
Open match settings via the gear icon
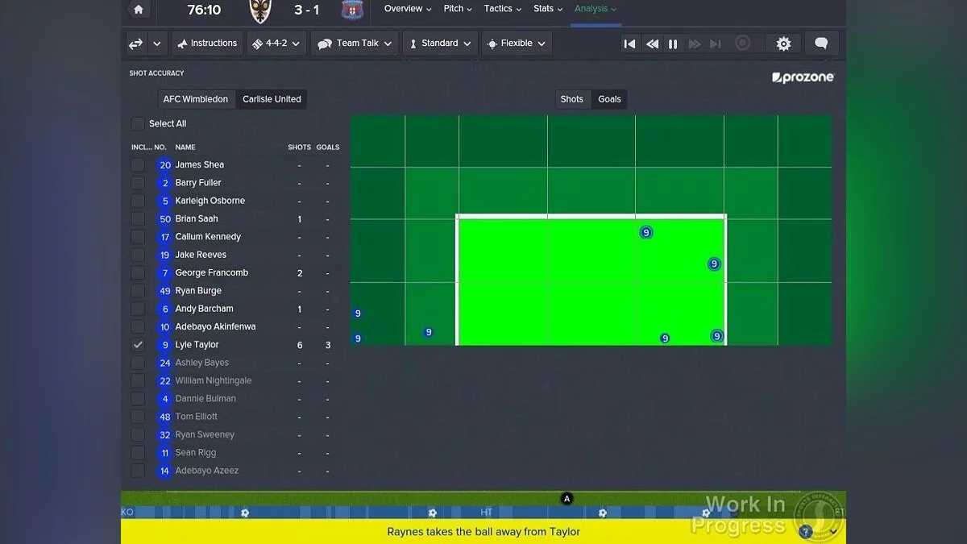coord(782,44)
